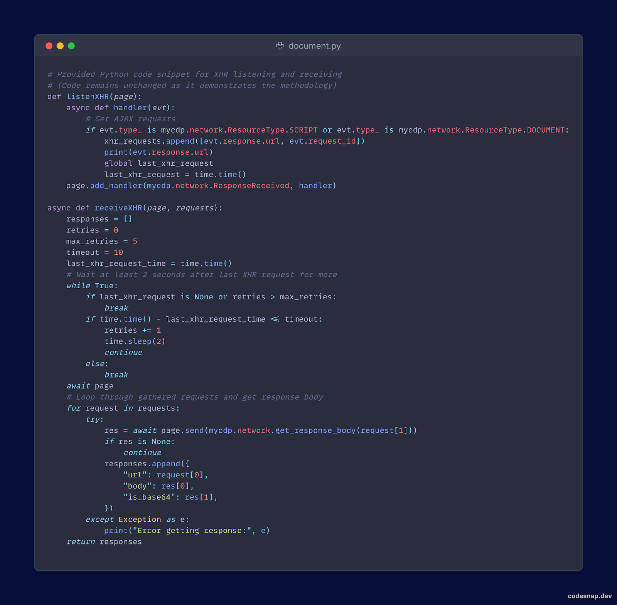617x605 pixels.
Task: Click the timeout variable assignment
Action: click(x=94, y=252)
